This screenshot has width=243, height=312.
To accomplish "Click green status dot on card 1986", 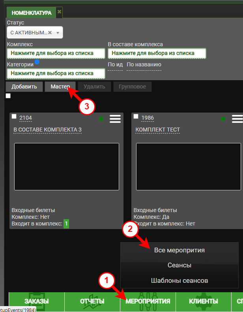I will pos(223,119).
